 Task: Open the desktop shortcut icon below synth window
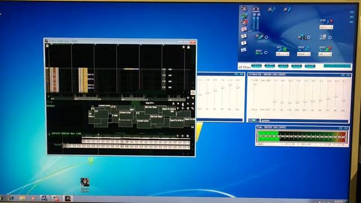tap(85, 185)
